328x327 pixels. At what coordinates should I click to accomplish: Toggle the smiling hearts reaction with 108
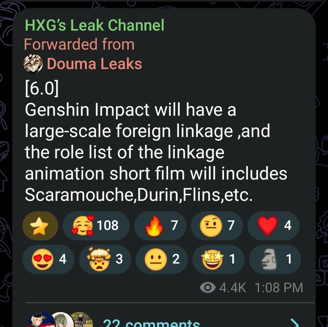96,225
